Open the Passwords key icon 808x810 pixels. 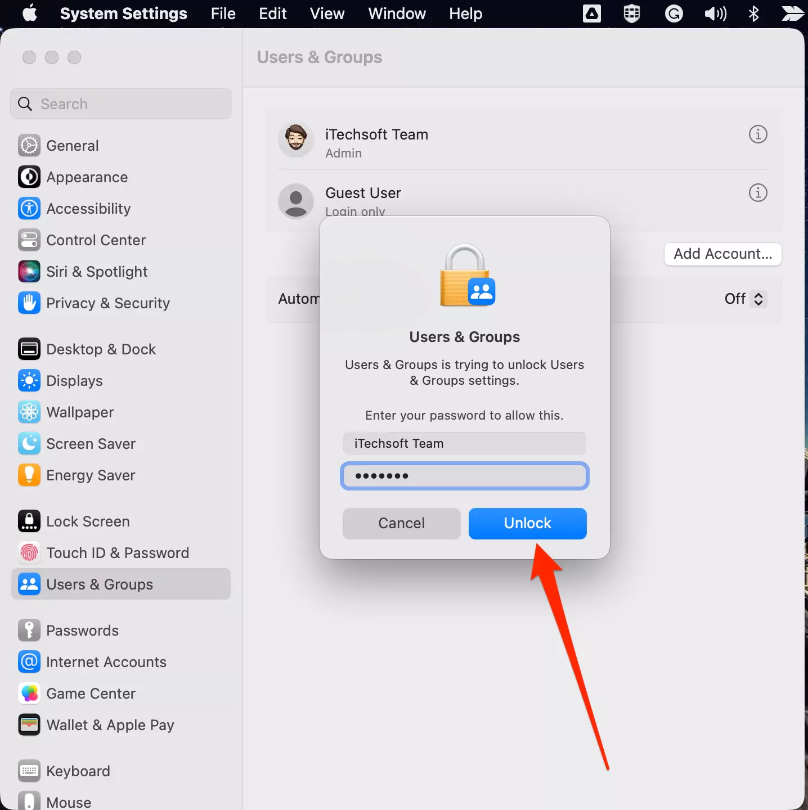click(29, 631)
